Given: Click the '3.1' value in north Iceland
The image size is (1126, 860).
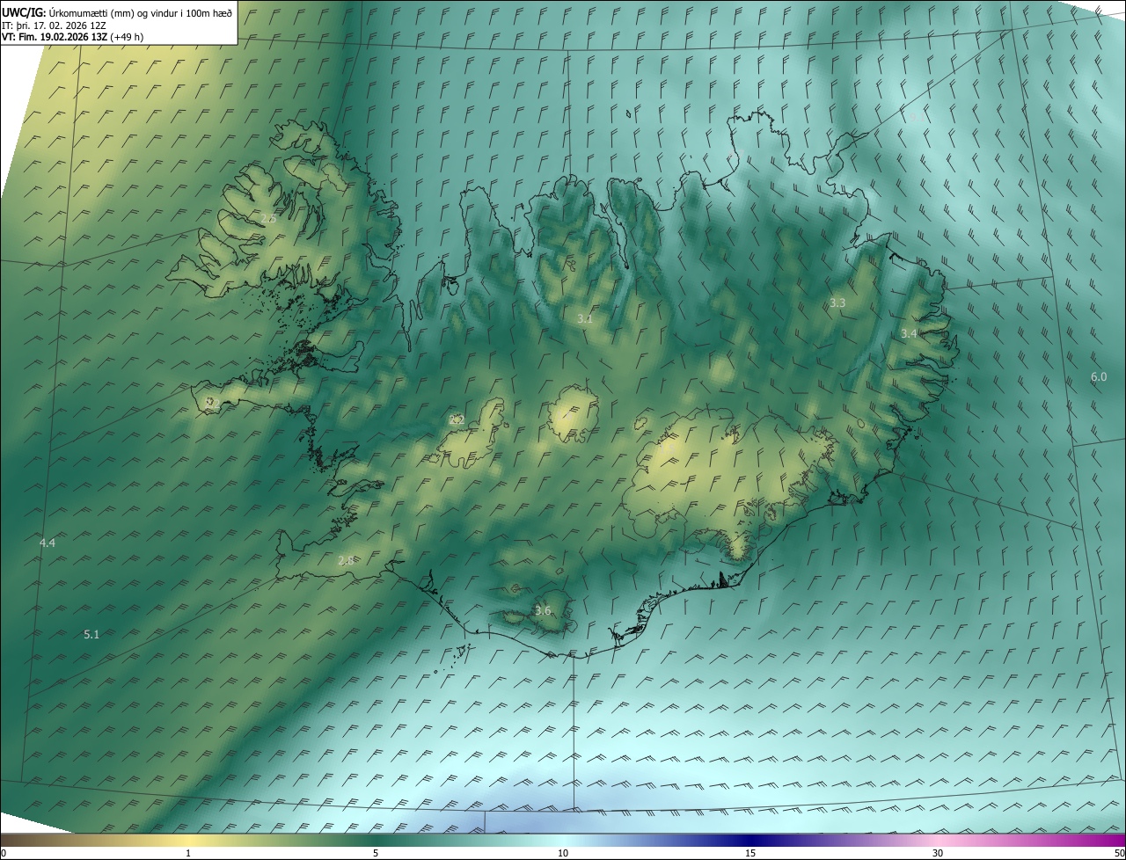Looking at the screenshot, I should pyautogui.click(x=585, y=319).
